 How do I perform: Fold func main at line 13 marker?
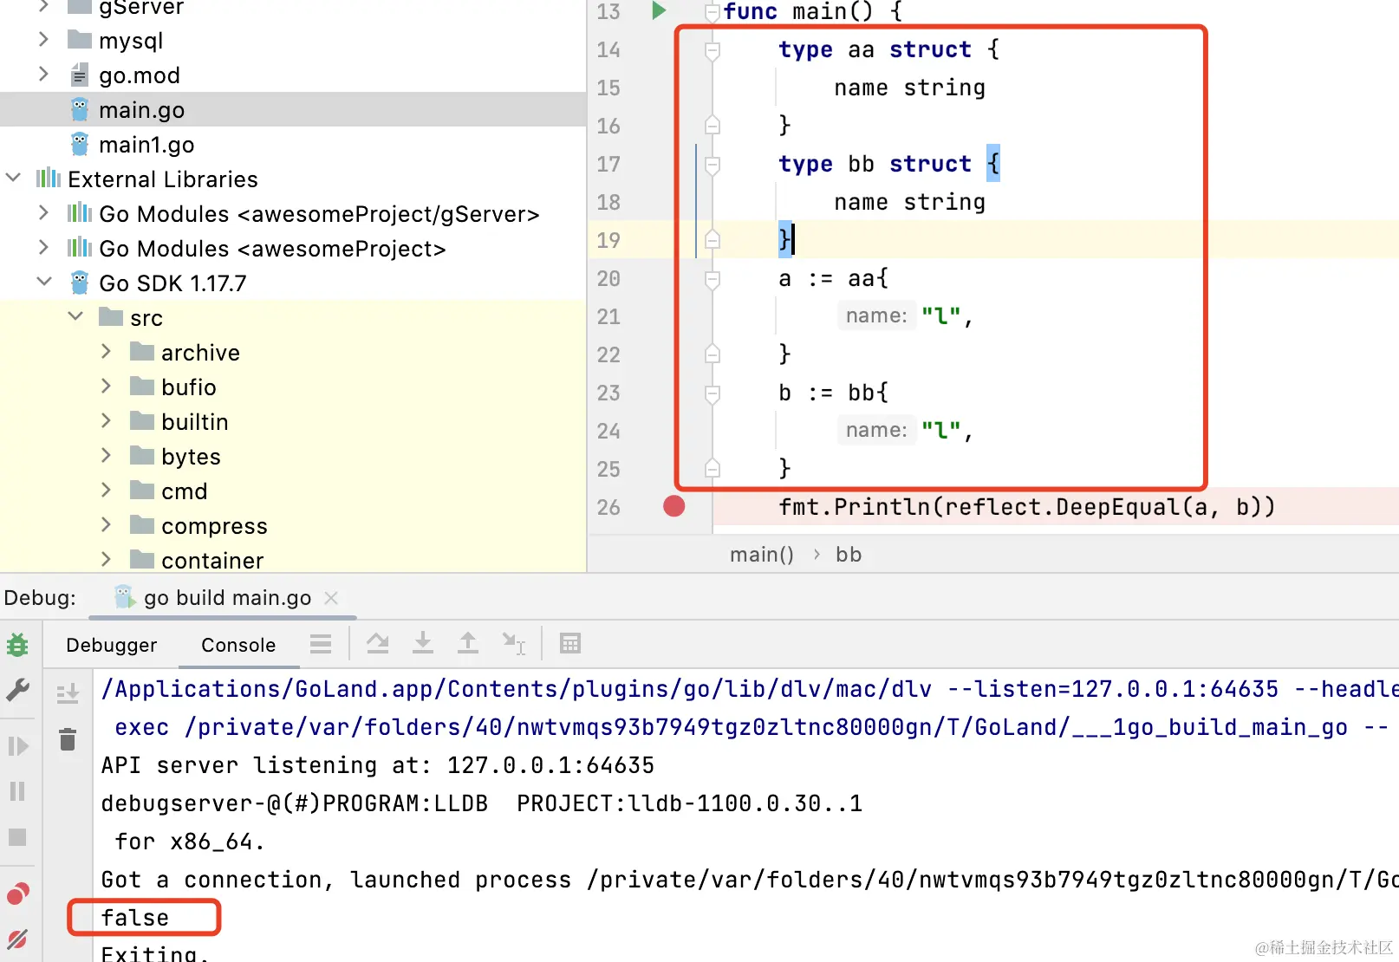[x=713, y=12]
